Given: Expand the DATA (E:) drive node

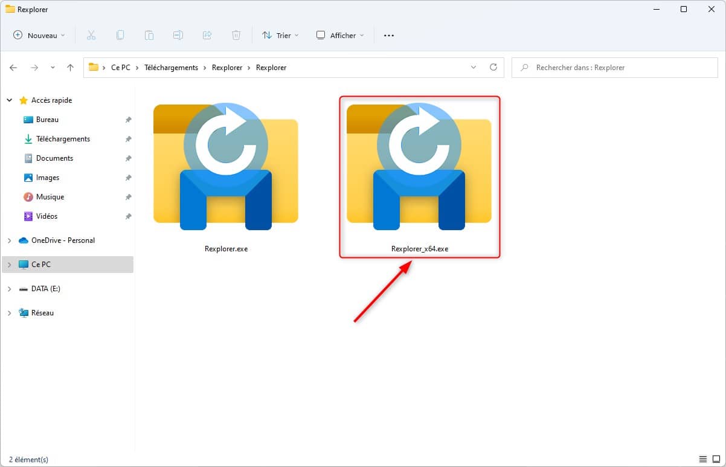Looking at the screenshot, I should coord(9,289).
